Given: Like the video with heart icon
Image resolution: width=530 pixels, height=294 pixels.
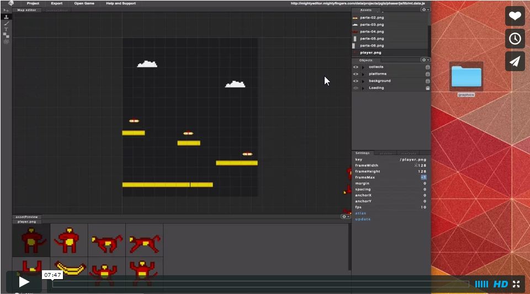Looking at the screenshot, I should point(515,16).
